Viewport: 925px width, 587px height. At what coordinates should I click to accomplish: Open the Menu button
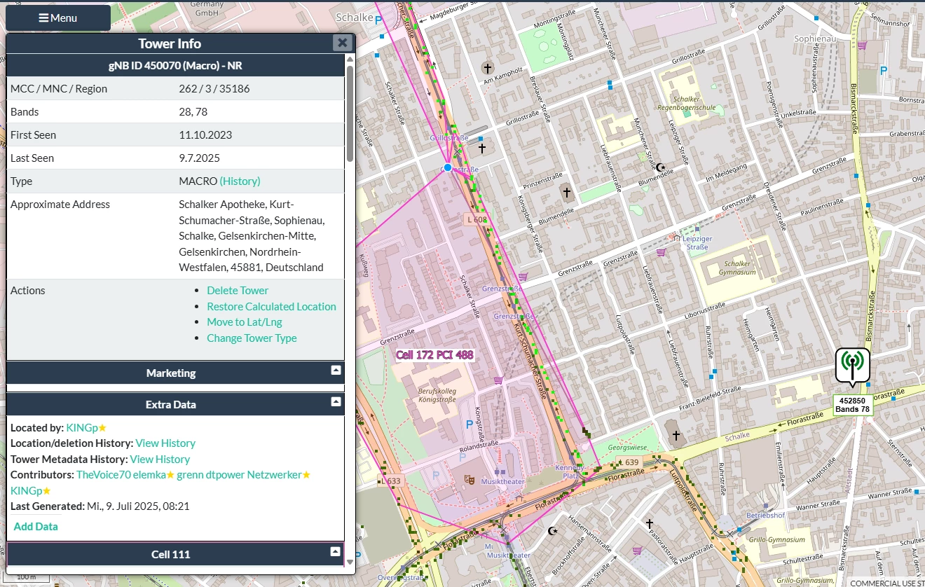[58, 18]
